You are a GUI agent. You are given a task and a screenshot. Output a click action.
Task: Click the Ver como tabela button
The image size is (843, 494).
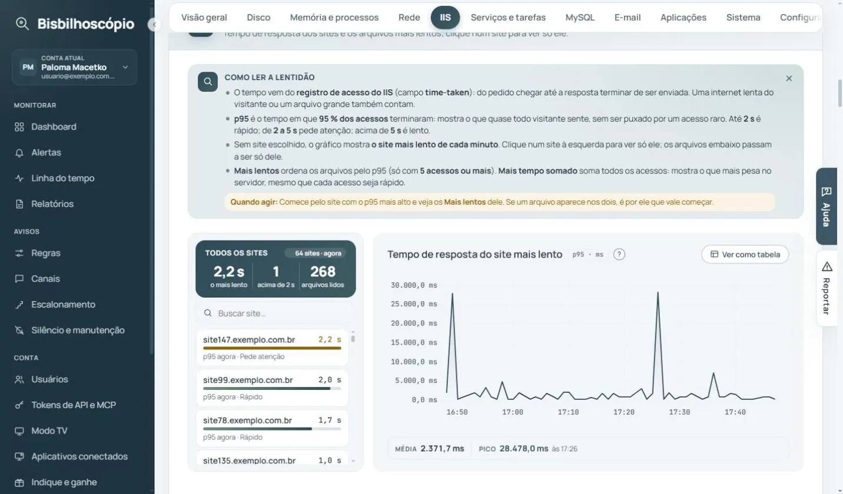tap(745, 255)
